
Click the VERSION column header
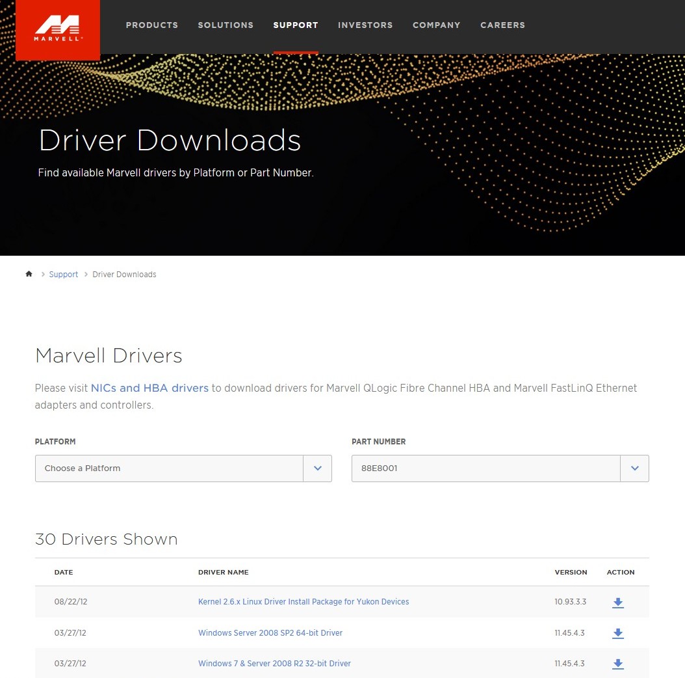coord(571,572)
